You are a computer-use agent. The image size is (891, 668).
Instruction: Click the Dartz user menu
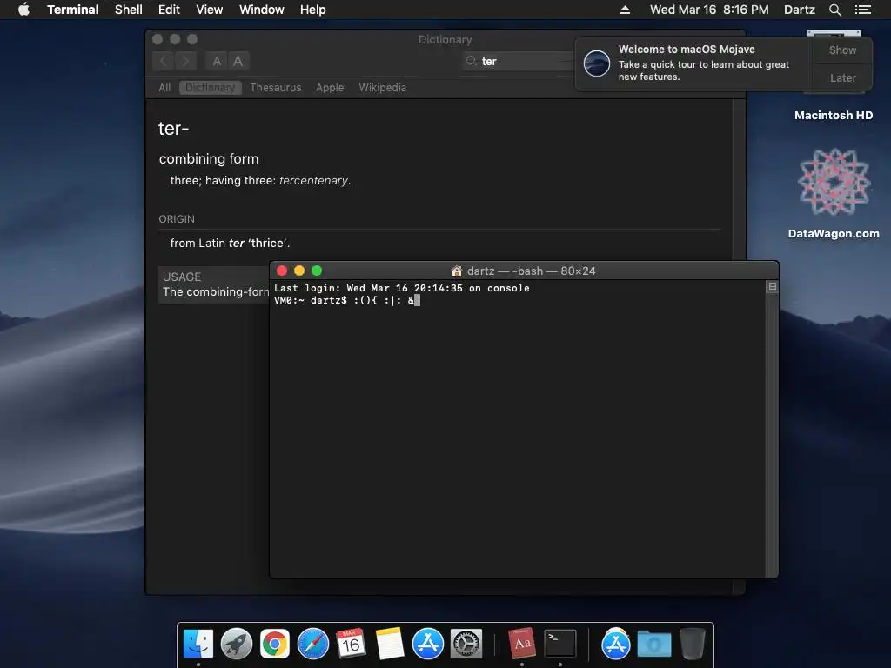[799, 10]
